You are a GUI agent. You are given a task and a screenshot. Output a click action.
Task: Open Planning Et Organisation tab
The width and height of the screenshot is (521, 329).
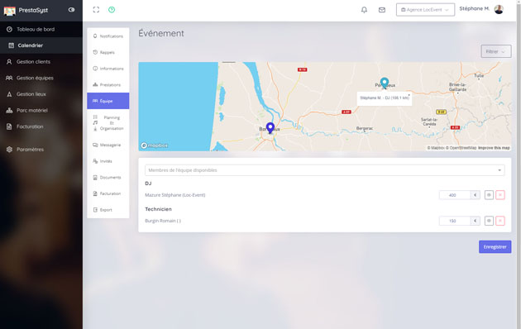point(108,123)
